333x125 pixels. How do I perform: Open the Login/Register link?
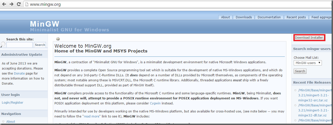13,103
